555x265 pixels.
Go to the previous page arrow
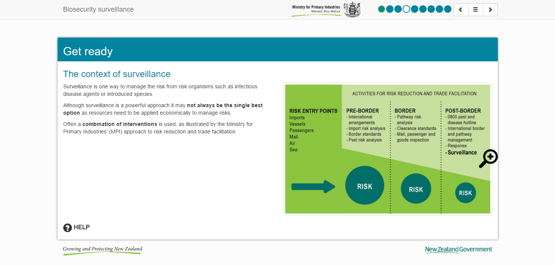pyautogui.click(x=461, y=10)
